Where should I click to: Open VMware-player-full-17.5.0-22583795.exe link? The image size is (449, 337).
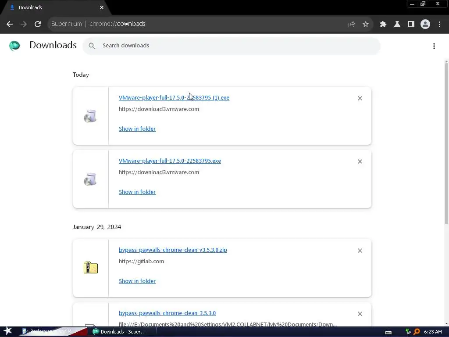pyautogui.click(x=170, y=161)
